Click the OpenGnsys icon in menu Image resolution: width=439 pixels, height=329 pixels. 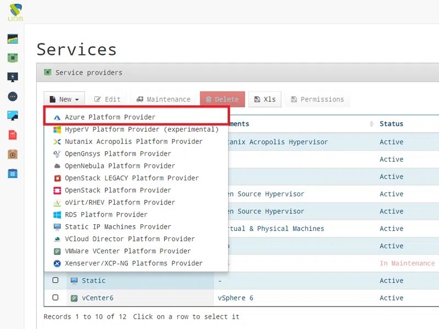(x=57, y=154)
